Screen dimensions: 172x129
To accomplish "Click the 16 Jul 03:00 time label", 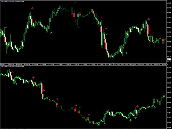I will pyautogui.click(x=164, y=65).
